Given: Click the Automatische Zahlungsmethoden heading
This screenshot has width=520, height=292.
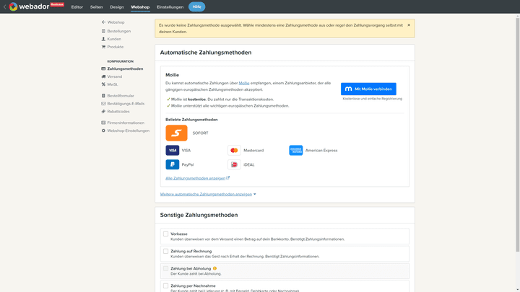Looking at the screenshot, I should point(206,53).
